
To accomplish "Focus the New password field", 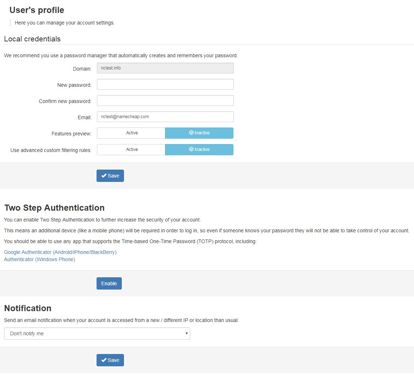I will [x=165, y=84].
